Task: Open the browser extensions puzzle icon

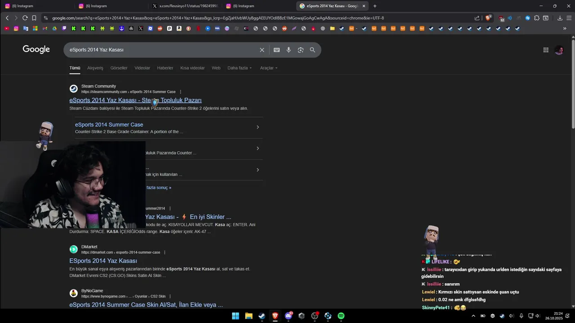Action: (537, 18)
